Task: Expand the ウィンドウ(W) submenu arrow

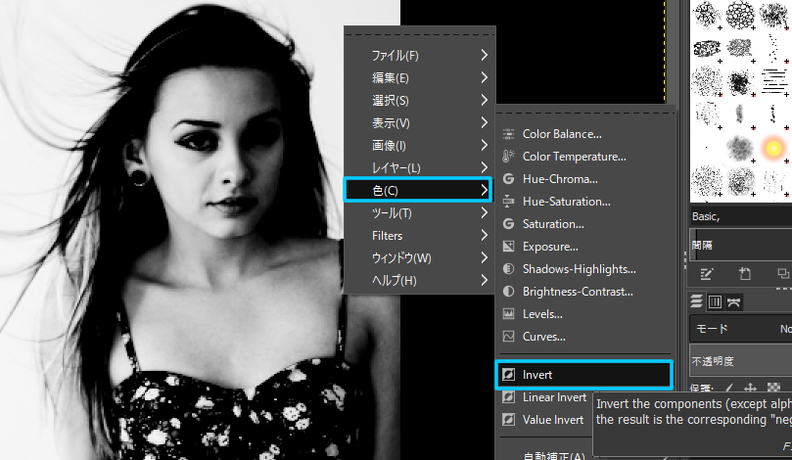Action: tap(484, 257)
